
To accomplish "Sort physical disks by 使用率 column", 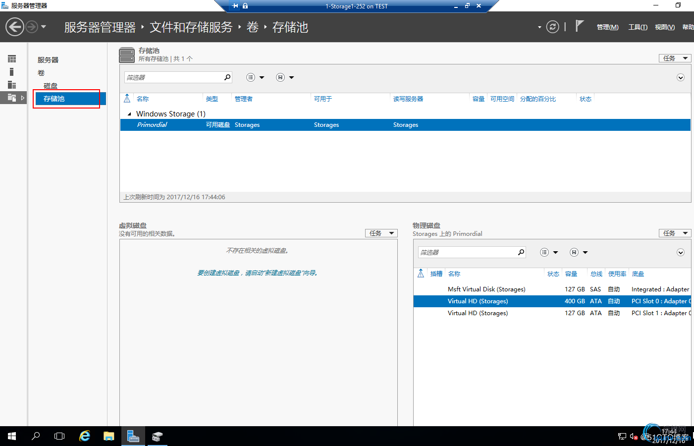I will click(617, 274).
